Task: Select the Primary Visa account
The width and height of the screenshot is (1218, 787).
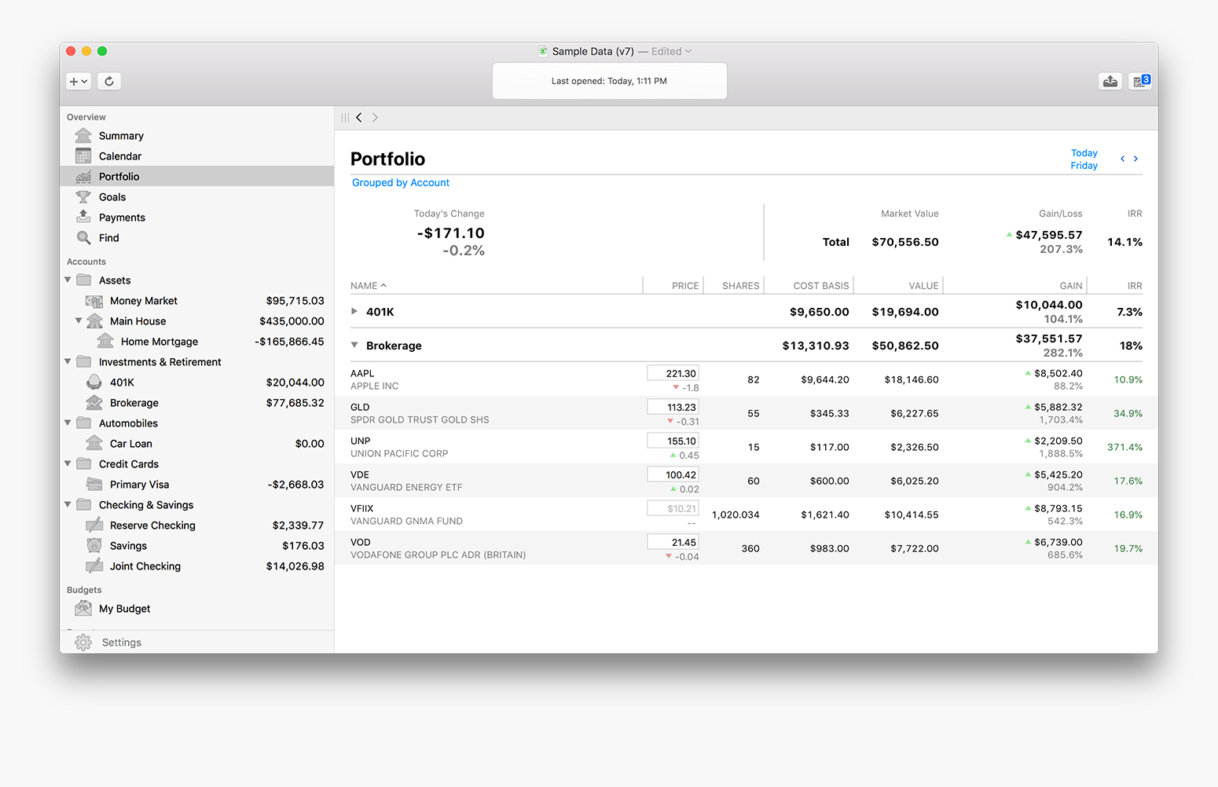Action: point(196,485)
